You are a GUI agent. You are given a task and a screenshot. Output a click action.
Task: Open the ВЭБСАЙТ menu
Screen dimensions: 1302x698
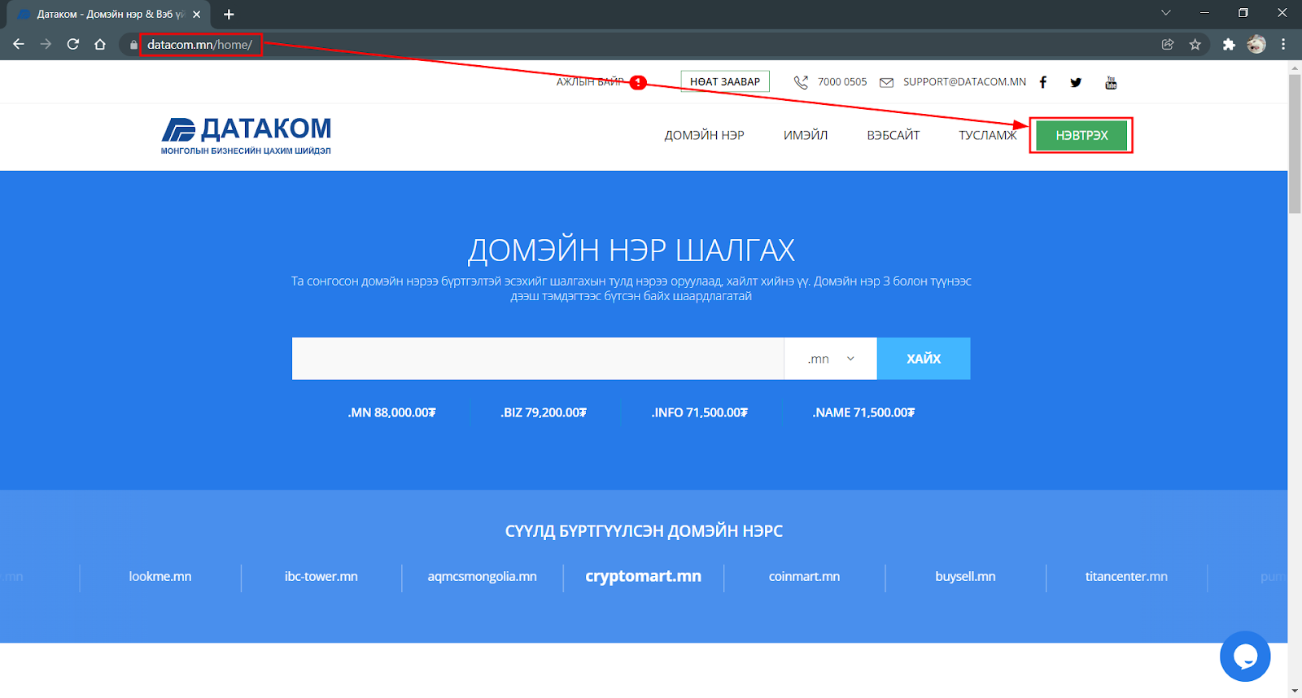click(893, 135)
